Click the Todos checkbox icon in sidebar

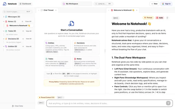(6, 31)
